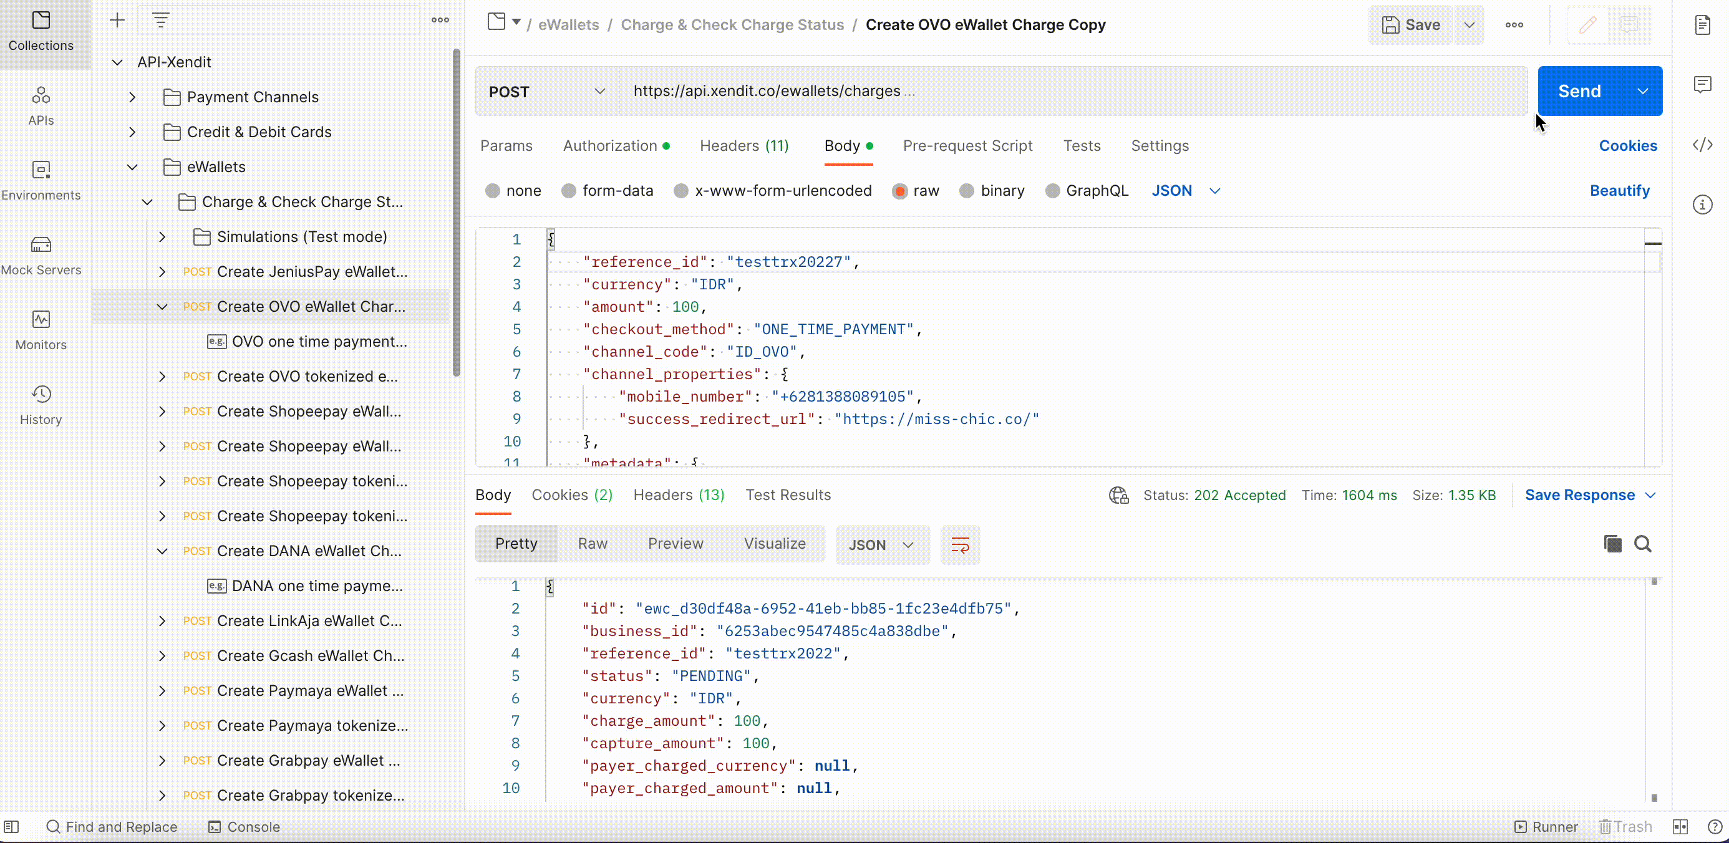Switch to the Pre-request Script tab
Screen dimensions: 1729x843
967,146
